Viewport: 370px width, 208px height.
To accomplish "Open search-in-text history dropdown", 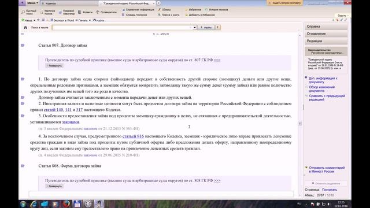I will 195,28.
